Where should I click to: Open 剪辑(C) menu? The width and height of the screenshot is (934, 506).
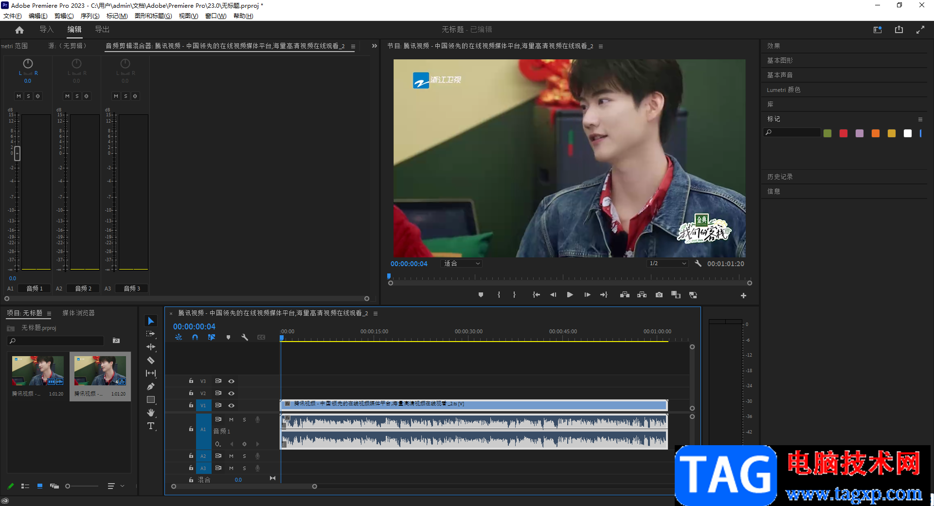pos(64,16)
